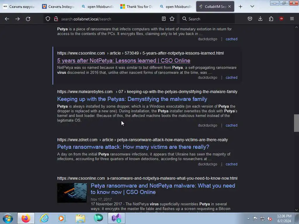
Task: Switch to the second open Msixbundle tab
Action: (176, 6)
